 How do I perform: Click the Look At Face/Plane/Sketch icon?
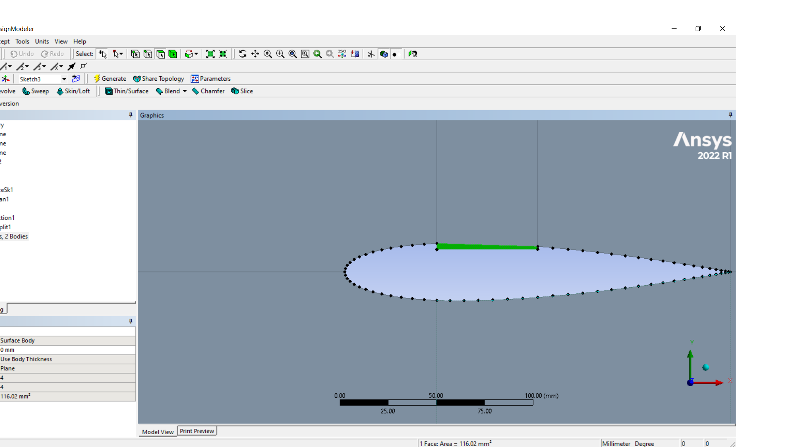click(x=413, y=54)
